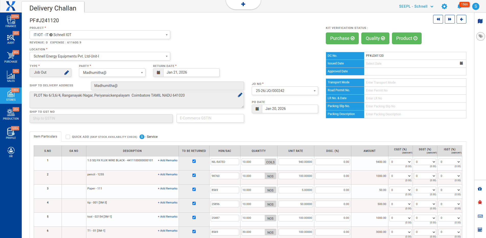Viewport: 486px width, 238px height.
Task: Go to the Production module
Action: click(11, 114)
